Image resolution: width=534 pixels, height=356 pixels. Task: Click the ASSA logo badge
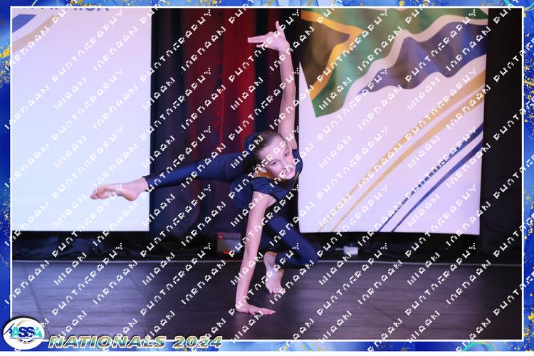coord(23,333)
